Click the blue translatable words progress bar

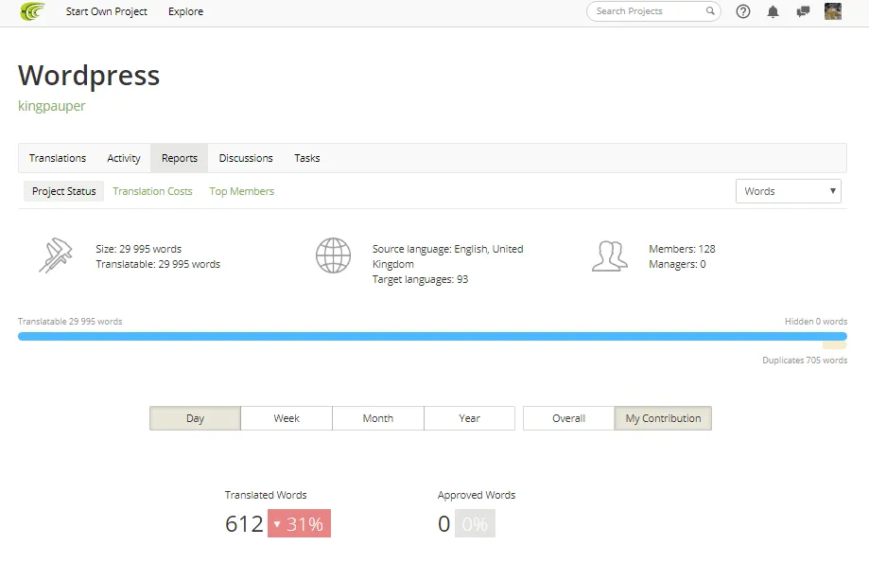pos(432,336)
